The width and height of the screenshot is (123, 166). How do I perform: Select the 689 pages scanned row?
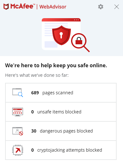pyautogui.click(x=61, y=93)
